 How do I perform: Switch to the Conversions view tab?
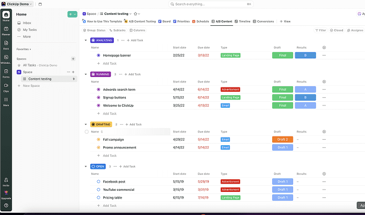click(263, 21)
